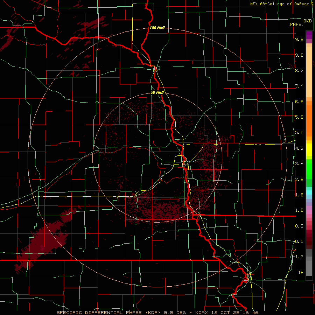Click the 1.8 value on the scale
The image size is (315, 315).
pyautogui.click(x=299, y=195)
